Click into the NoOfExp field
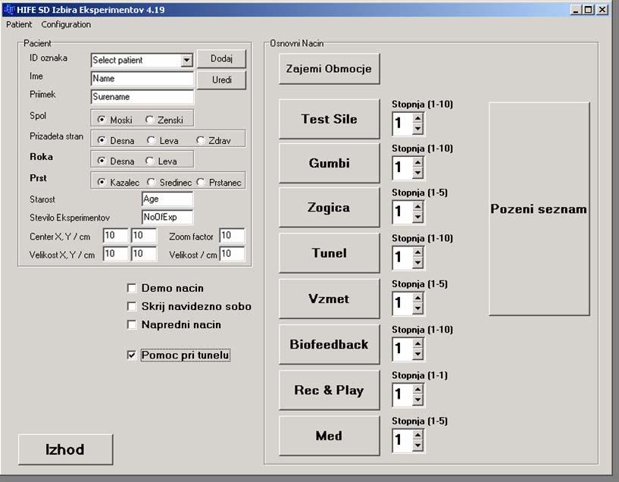Image resolution: width=619 pixels, height=482 pixels. pos(167,217)
